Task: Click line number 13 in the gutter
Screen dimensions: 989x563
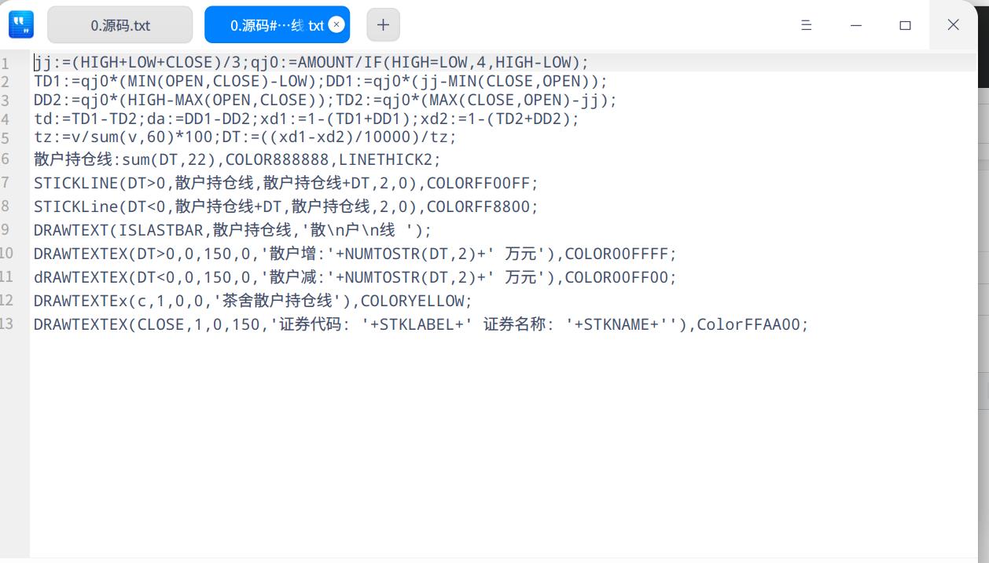Action: click(11, 324)
